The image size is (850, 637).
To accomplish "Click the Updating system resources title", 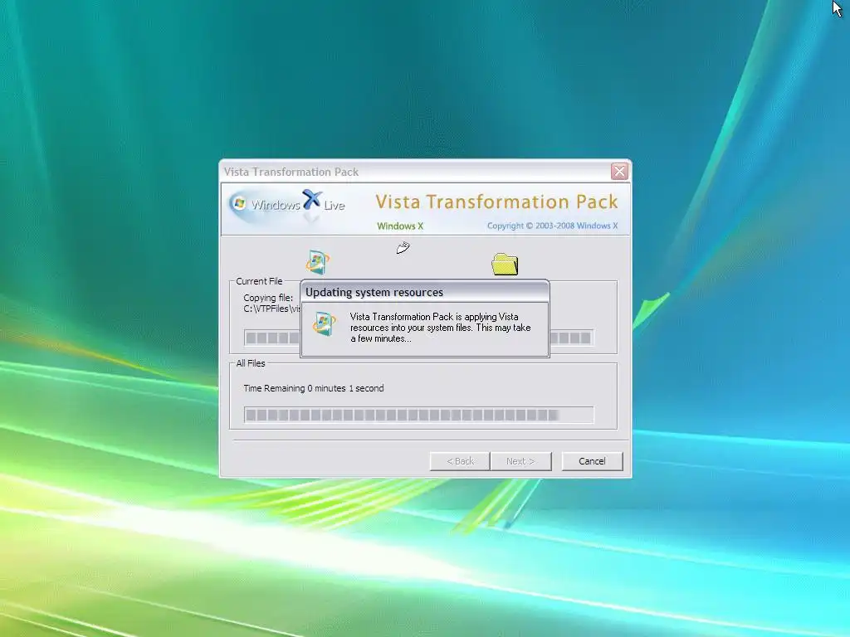I will click(x=374, y=293).
